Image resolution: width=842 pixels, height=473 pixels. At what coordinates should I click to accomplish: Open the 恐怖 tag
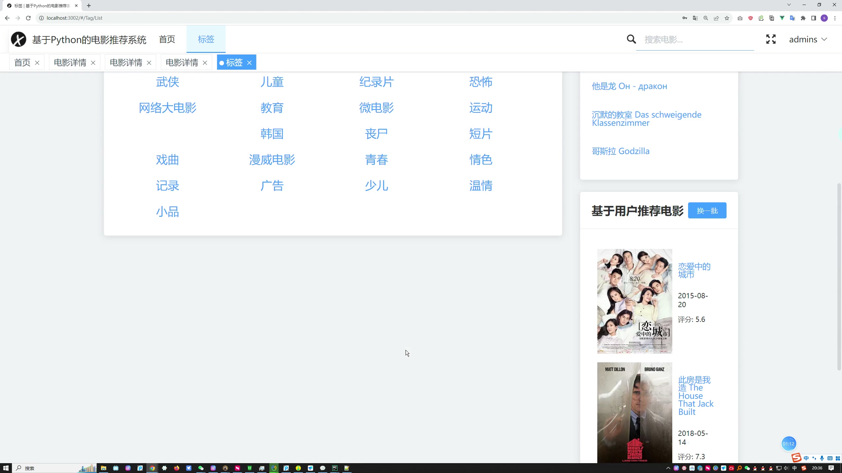coord(481,82)
